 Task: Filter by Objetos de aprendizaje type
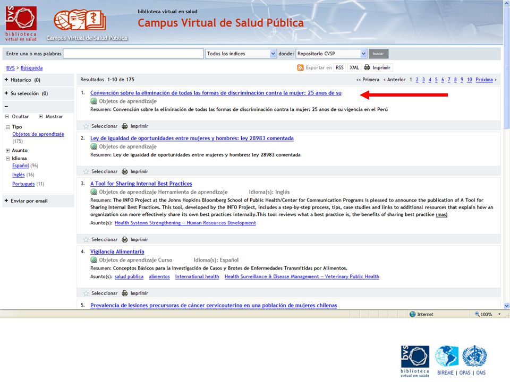(38, 134)
